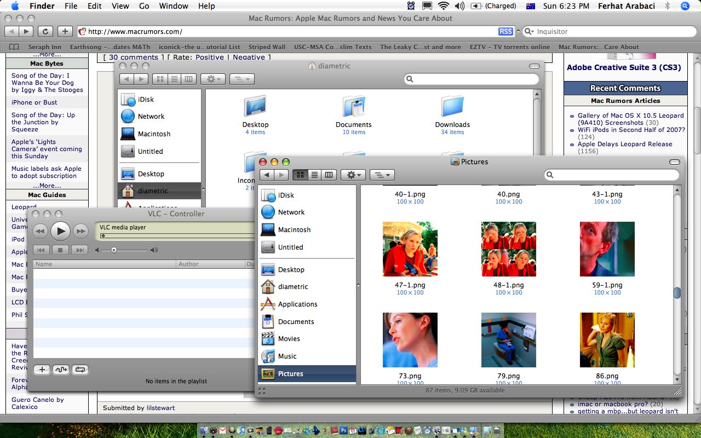The height and width of the screenshot is (438, 701).
Task: Adjust the VLC volume slider
Action: [114, 250]
